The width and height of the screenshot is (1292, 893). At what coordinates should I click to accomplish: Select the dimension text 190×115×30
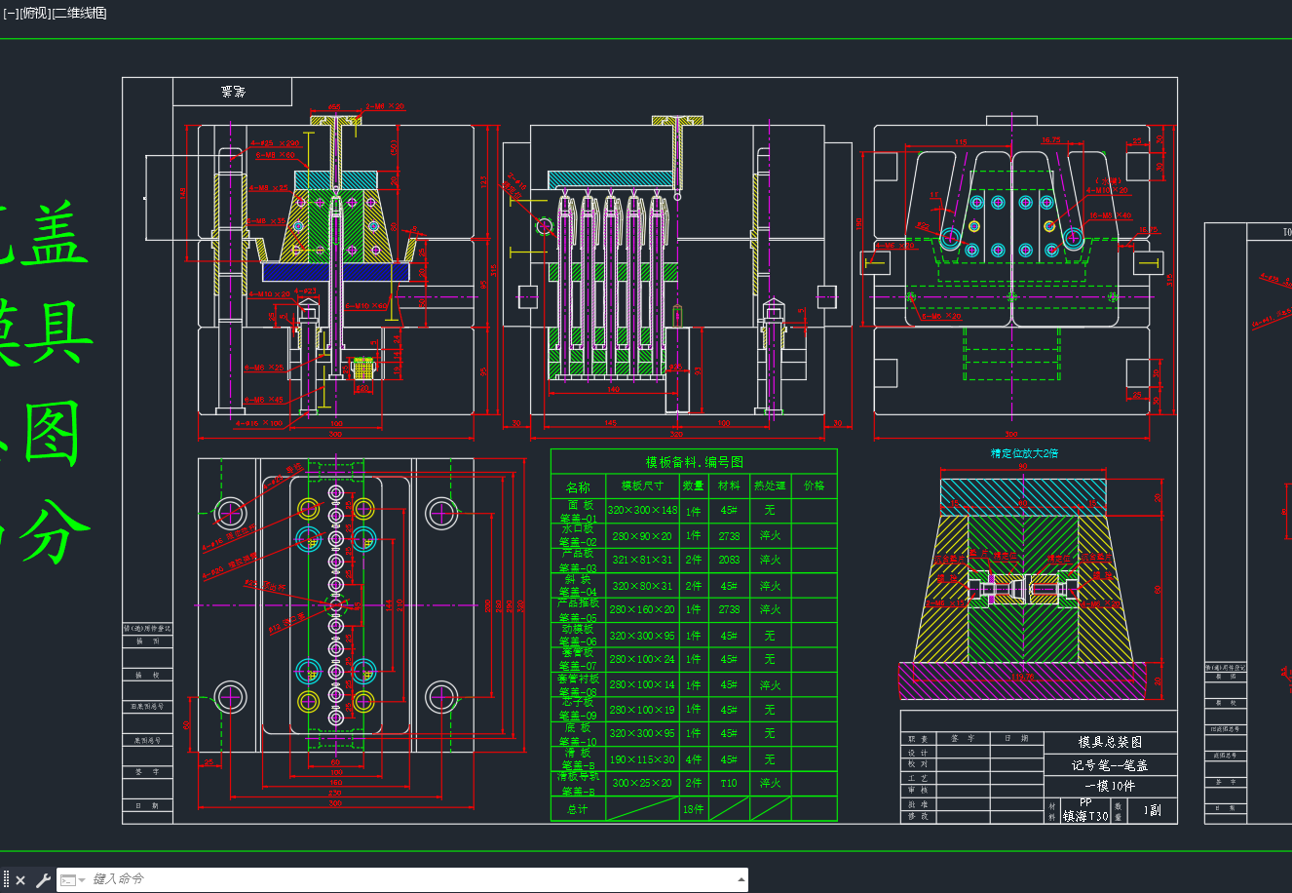(642, 760)
